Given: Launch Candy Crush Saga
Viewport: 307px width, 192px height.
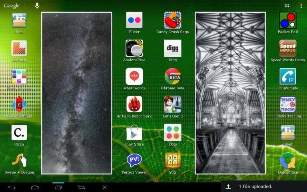Looking at the screenshot, I should click(173, 20).
